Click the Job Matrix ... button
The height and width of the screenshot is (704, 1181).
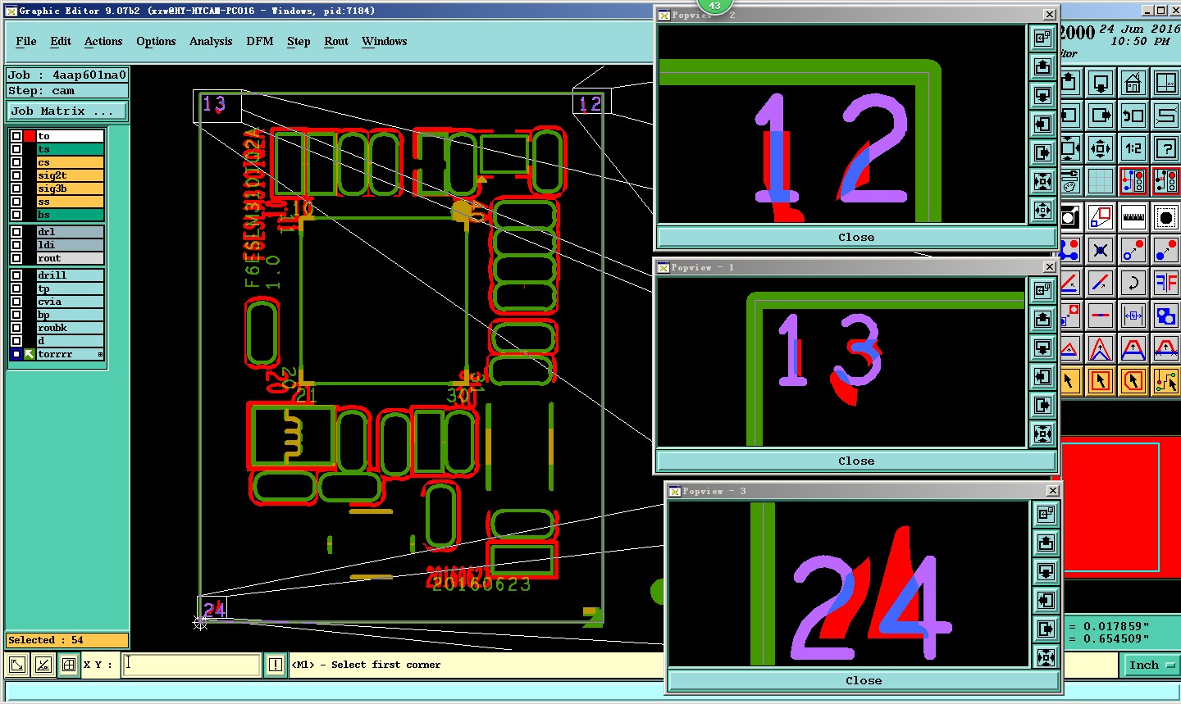click(68, 111)
